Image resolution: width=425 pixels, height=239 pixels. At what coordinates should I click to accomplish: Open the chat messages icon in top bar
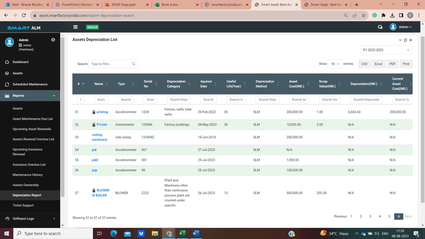(380, 27)
